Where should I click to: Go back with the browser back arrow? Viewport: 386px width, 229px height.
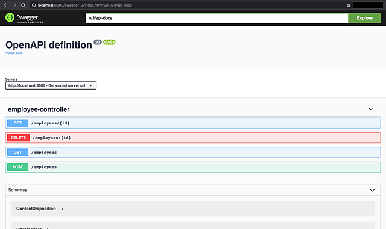point(5,5)
